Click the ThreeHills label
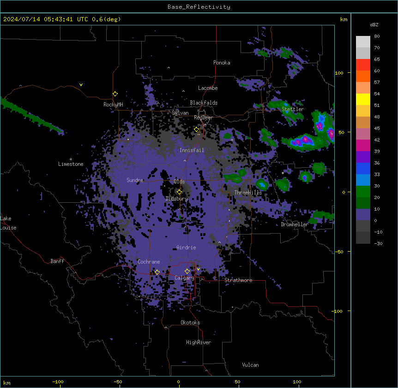 (248, 193)
